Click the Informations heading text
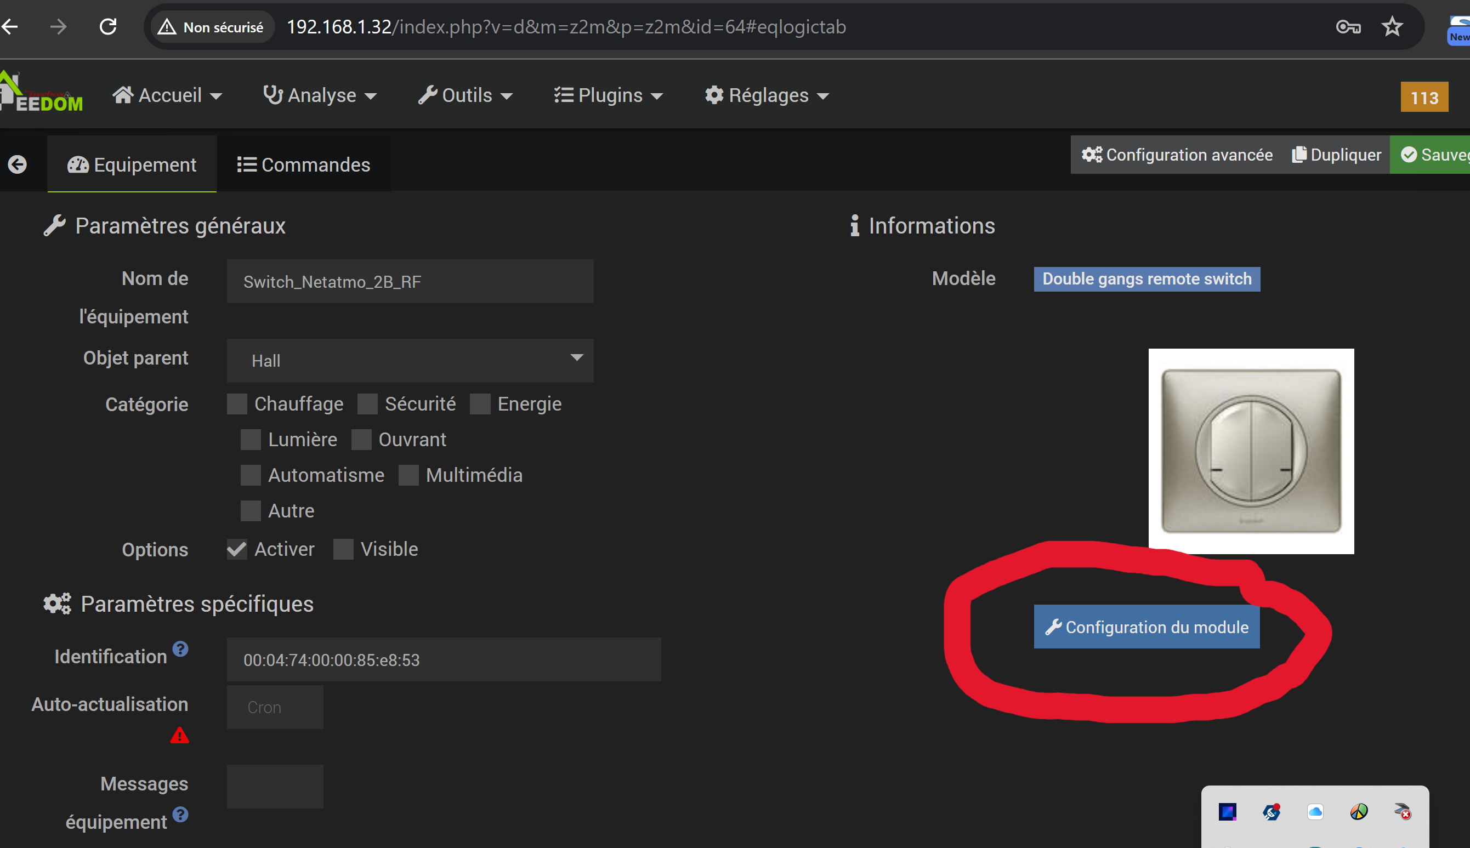Image resolution: width=1470 pixels, height=848 pixels. click(932, 226)
